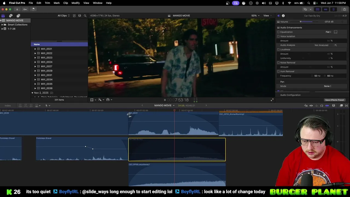Open the 50% zoom level dropdown
This screenshot has width=350, height=197.
(255, 16)
